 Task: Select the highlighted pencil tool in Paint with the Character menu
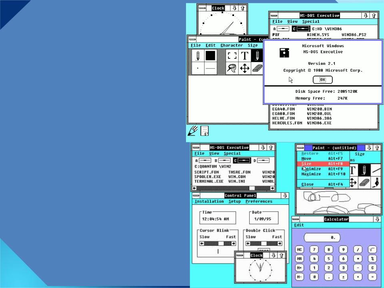coord(257,56)
